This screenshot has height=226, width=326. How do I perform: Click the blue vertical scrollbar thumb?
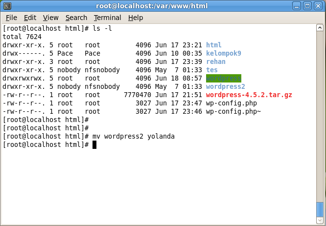click(320, 209)
